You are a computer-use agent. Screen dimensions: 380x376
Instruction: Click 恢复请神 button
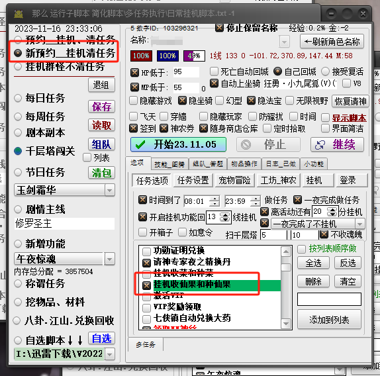pos(350,101)
